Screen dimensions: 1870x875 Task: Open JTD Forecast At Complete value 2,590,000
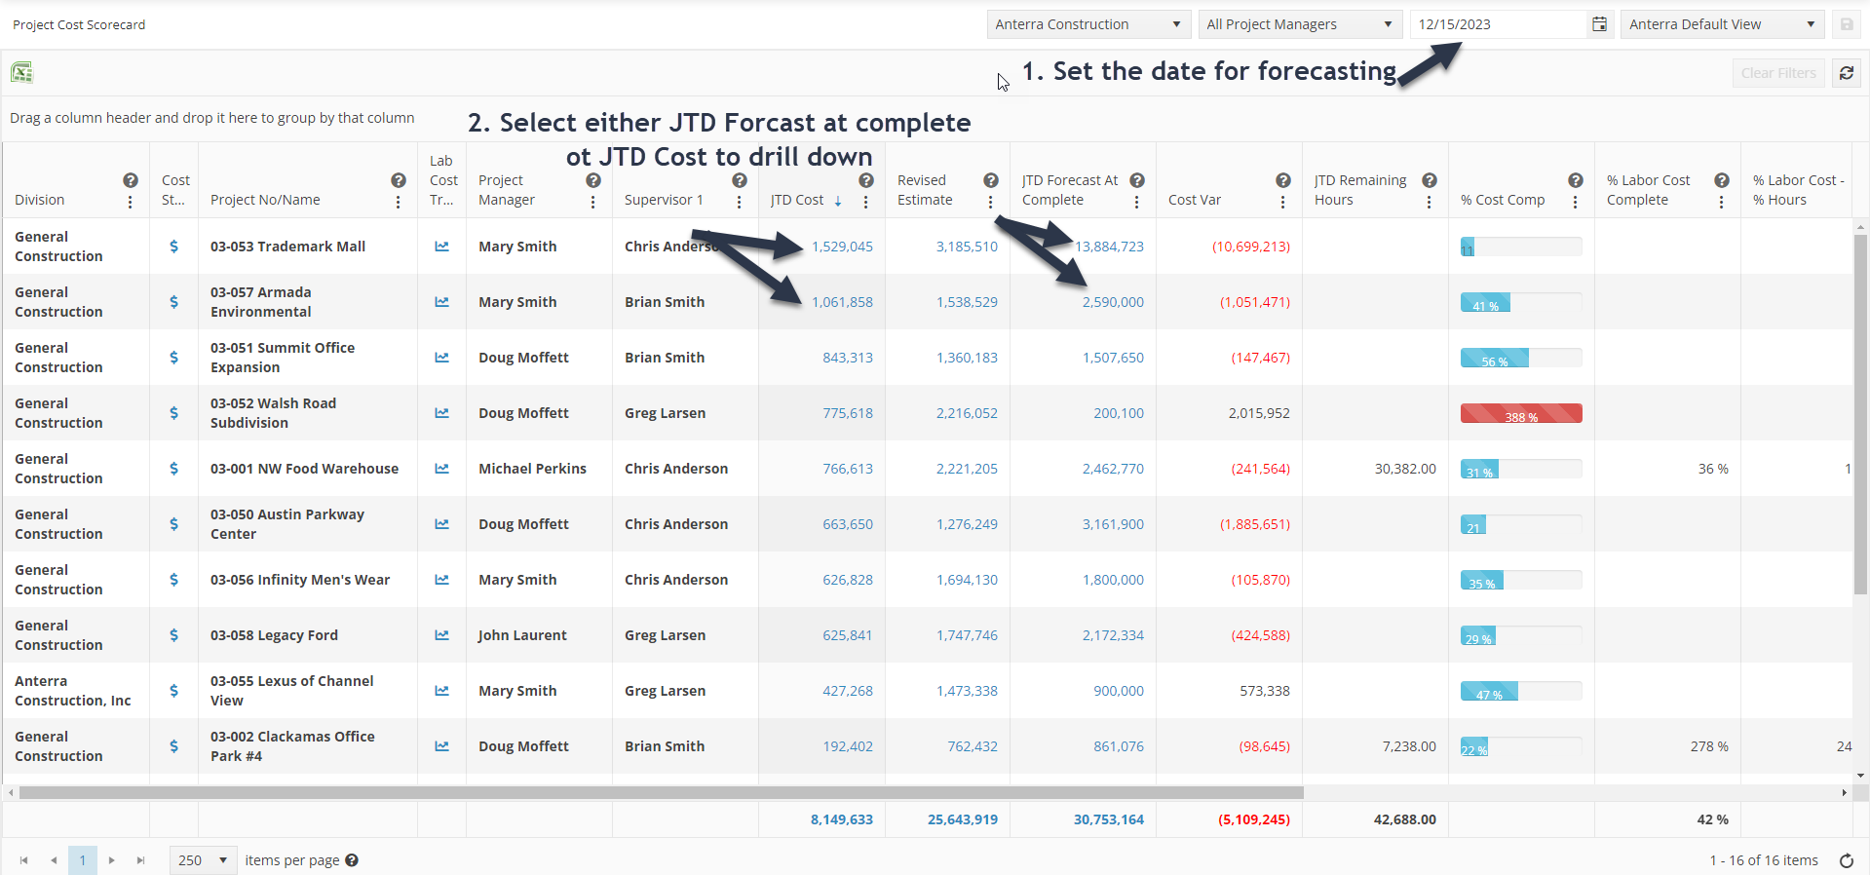(x=1113, y=302)
